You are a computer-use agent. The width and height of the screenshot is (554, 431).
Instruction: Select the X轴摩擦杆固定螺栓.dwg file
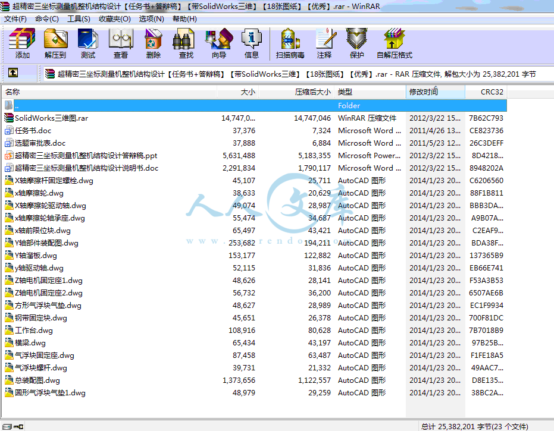coord(54,181)
